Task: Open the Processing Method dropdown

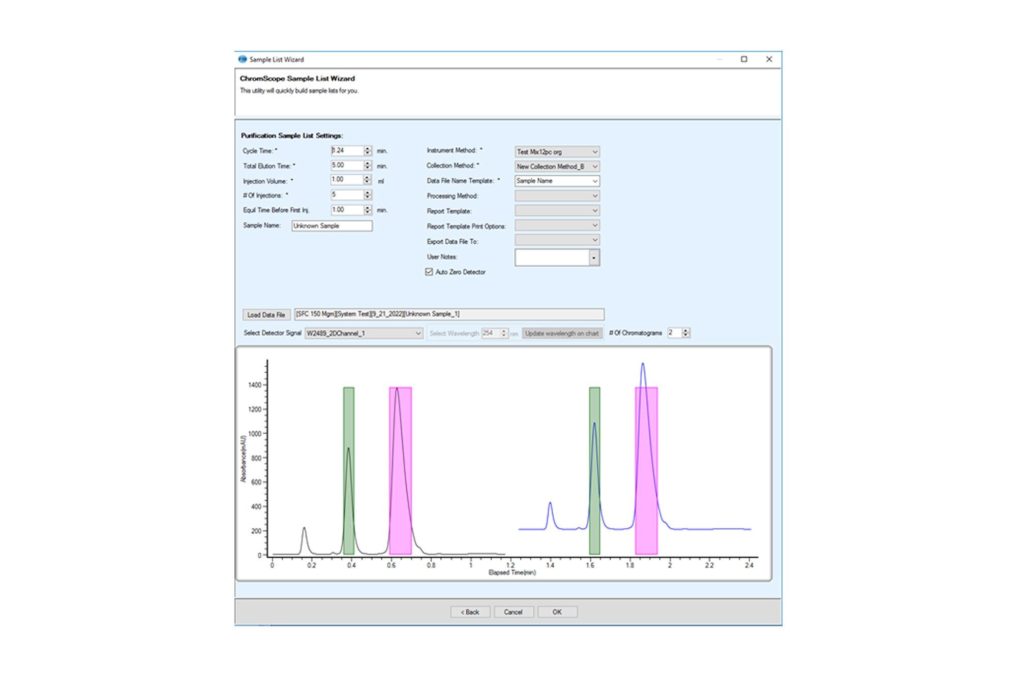Action: (x=557, y=196)
